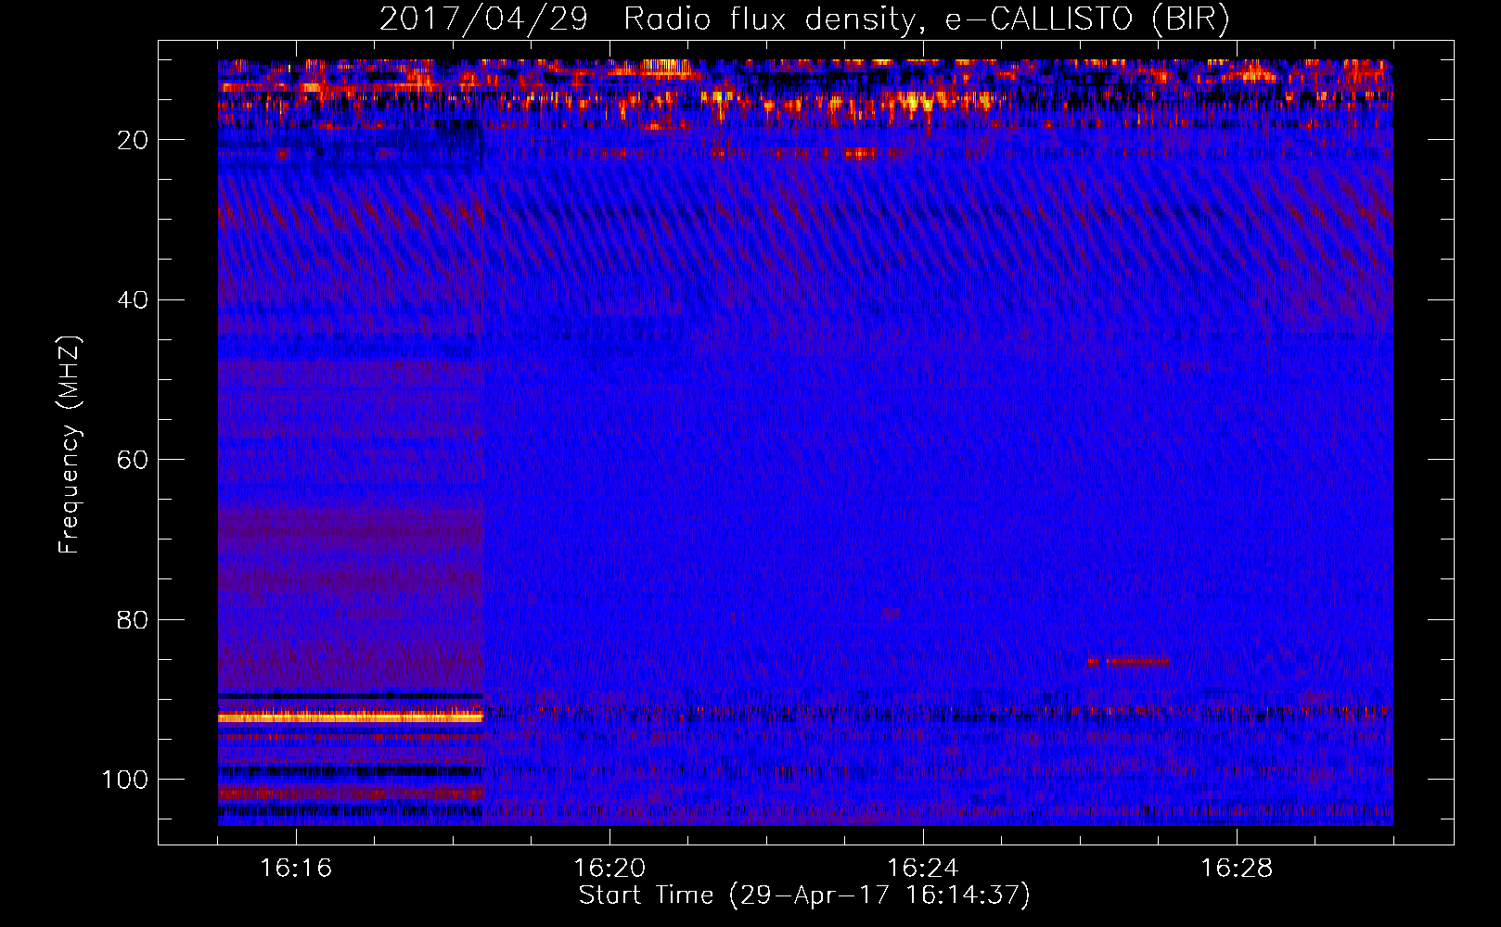
Task: Click the red band near 102 MHz at left
Action: (351, 794)
